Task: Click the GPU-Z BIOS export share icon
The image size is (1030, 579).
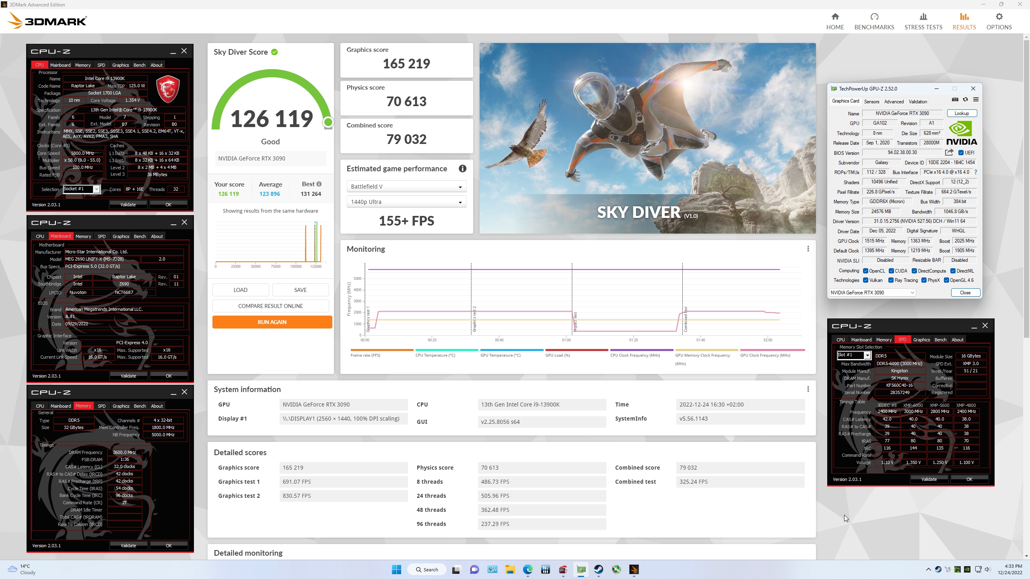Action: click(949, 152)
